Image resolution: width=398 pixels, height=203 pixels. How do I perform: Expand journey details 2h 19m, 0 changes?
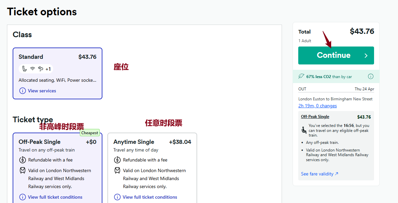click(x=317, y=106)
